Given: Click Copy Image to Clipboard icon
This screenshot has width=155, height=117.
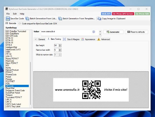Looking at the screenshot, I should tap(99, 18).
